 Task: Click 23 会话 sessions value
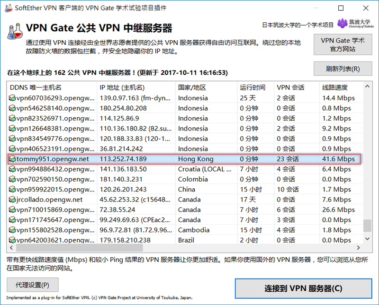(x=288, y=159)
